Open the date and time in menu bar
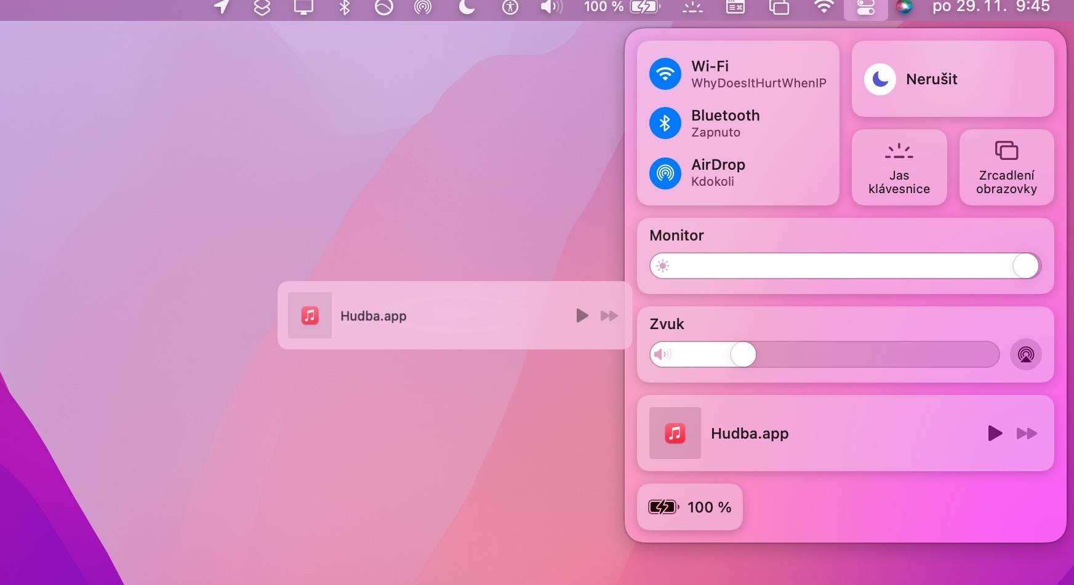The image size is (1074, 585). (x=991, y=7)
